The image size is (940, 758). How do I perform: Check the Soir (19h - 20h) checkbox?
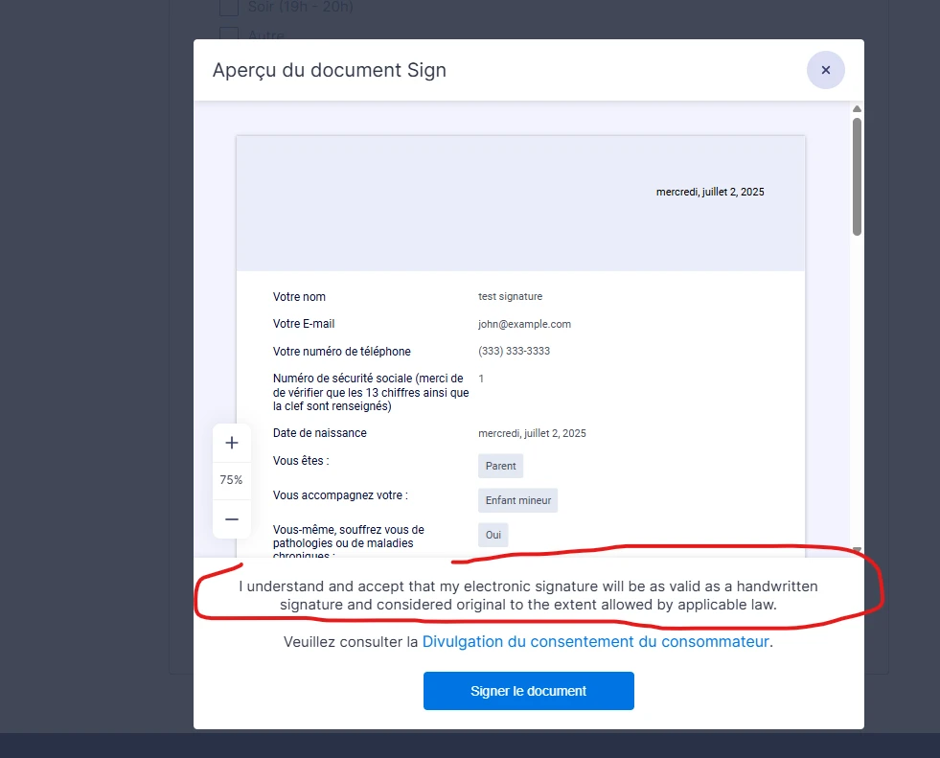[228, 7]
